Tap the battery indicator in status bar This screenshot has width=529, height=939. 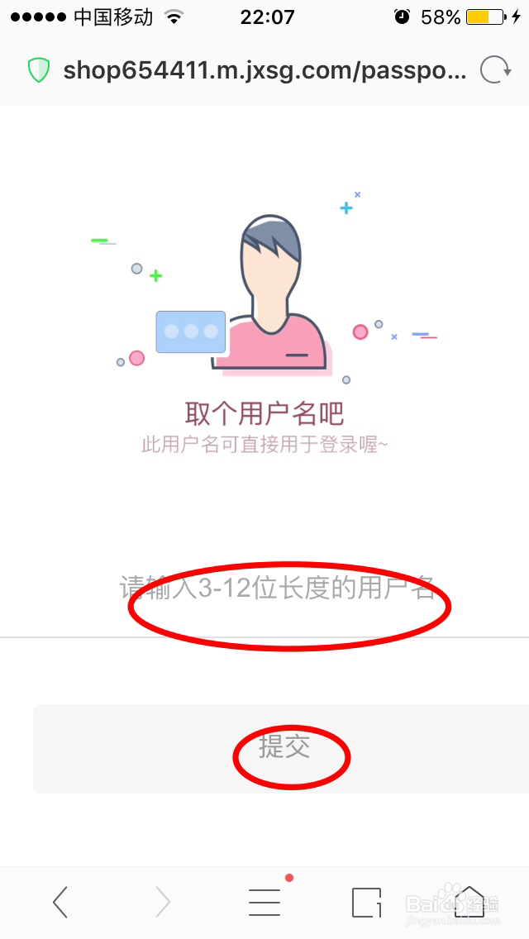point(485,17)
